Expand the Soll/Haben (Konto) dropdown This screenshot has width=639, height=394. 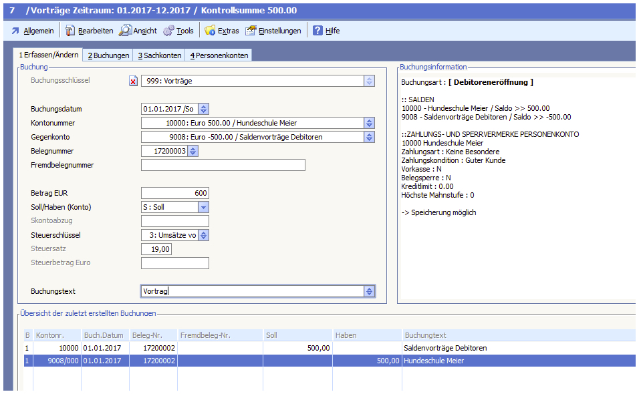click(203, 207)
